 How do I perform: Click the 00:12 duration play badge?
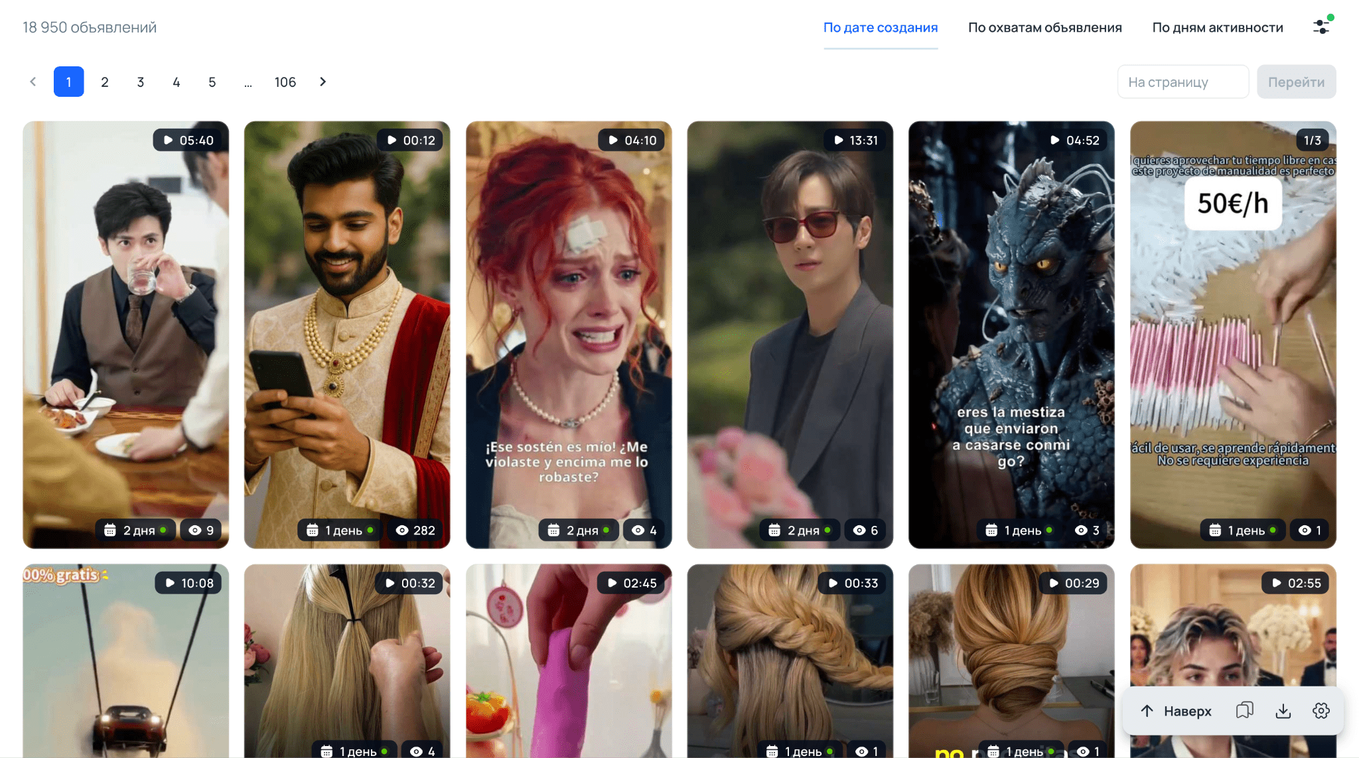tap(411, 140)
